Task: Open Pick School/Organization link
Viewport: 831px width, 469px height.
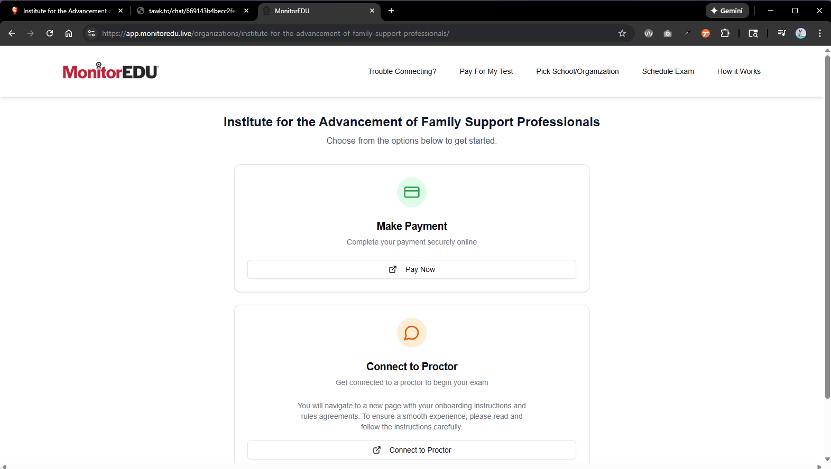Action: point(577,71)
